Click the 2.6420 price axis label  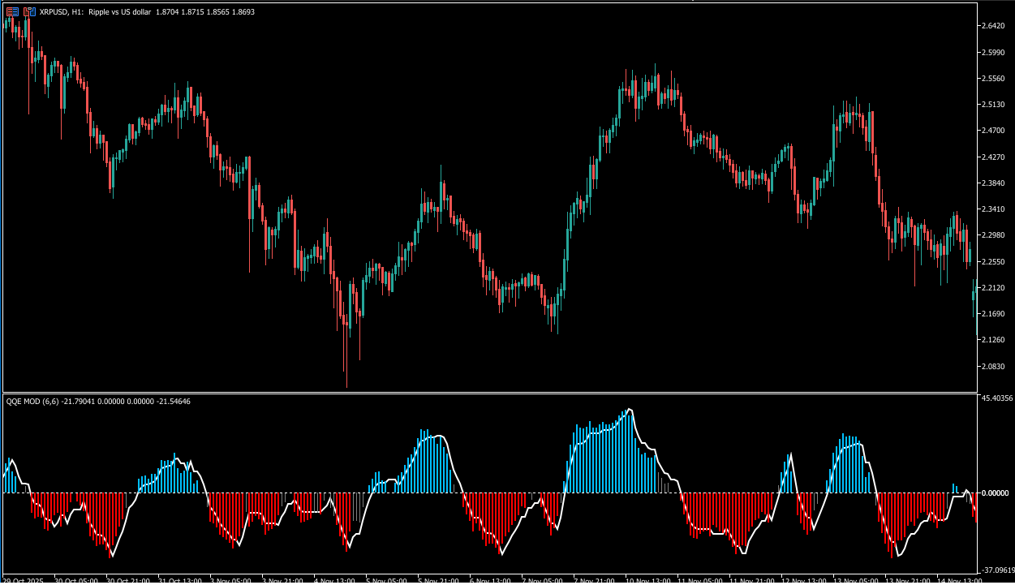(994, 26)
